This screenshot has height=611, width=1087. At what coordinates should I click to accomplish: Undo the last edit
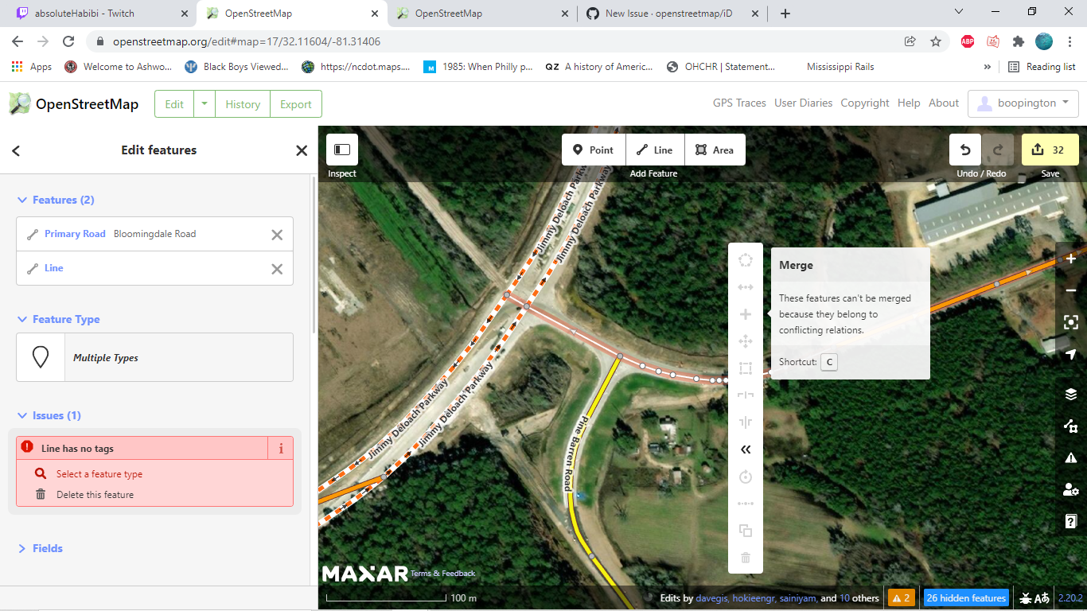(965, 150)
